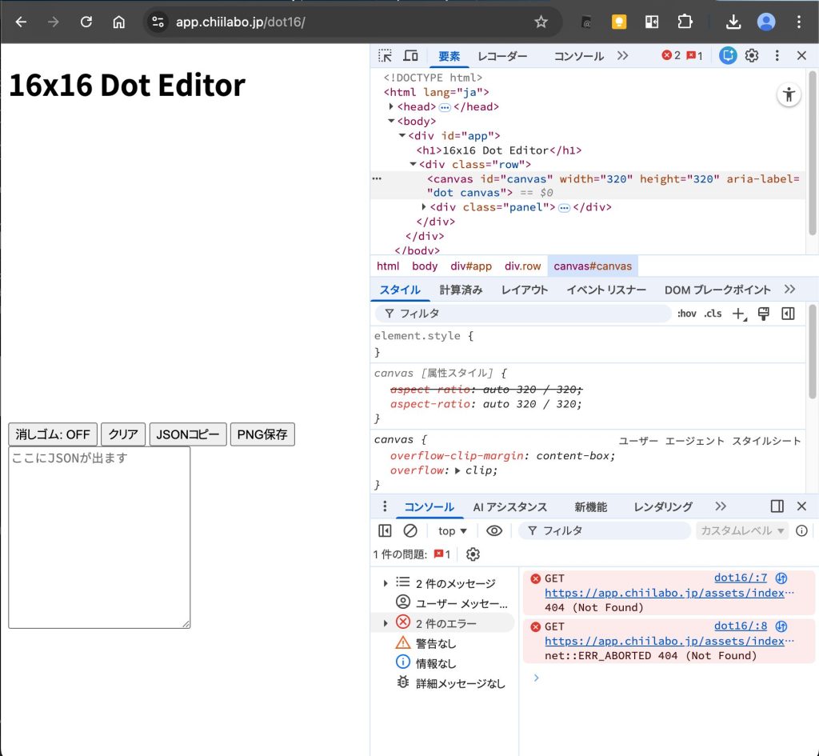Screen dimensions: 819x756
Task: Open DevTools three-dot menu
Action: point(777,55)
